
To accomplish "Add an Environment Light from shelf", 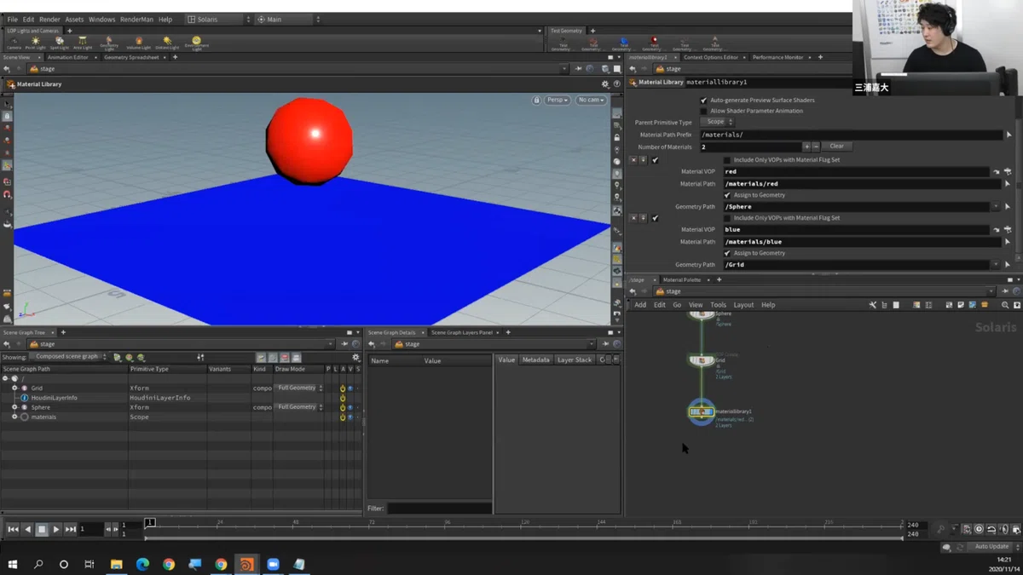I will 196,43.
